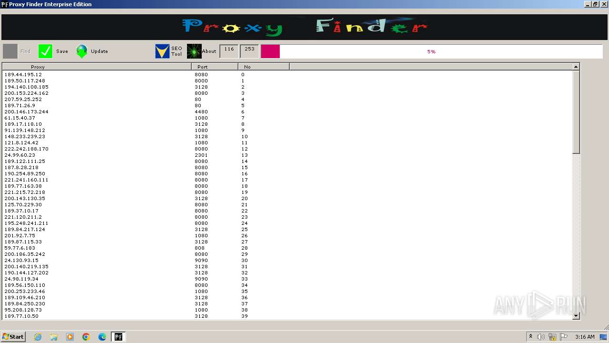Image resolution: width=609 pixels, height=343 pixels.
Task: Select proxy 24.130.93.15
Action: point(21,261)
